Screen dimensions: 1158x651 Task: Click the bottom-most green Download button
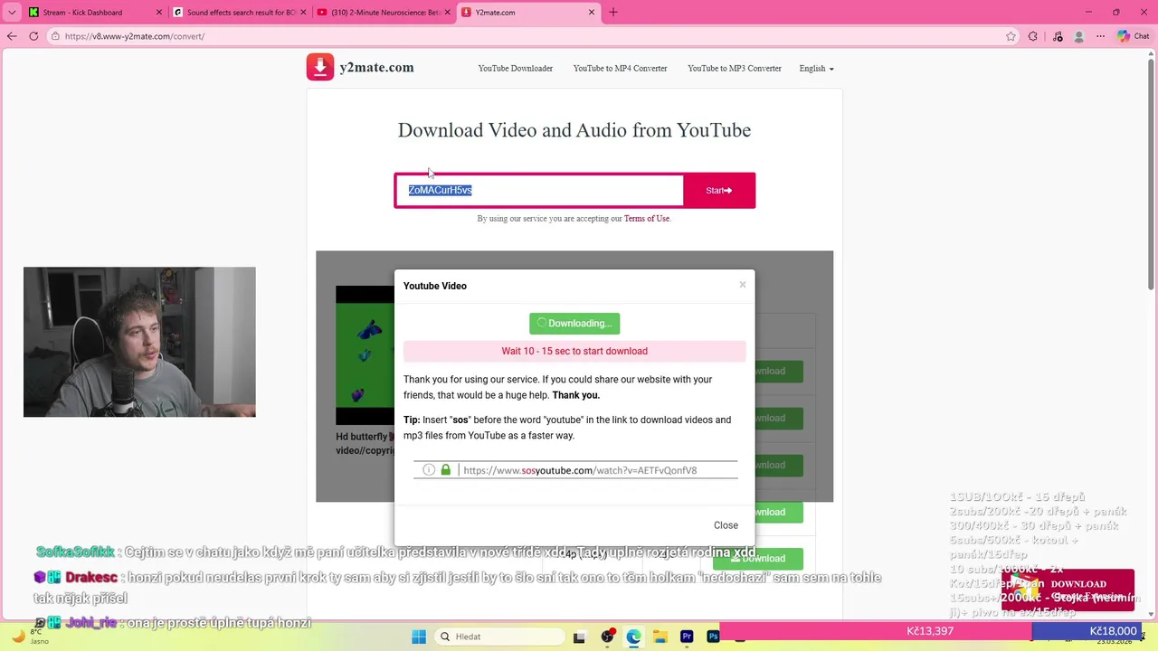click(758, 559)
